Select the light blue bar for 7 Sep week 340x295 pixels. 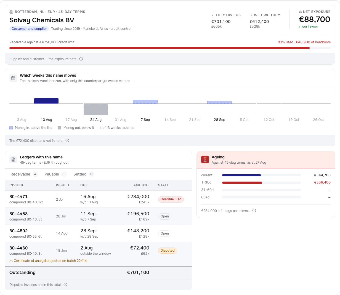coord(145,102)
